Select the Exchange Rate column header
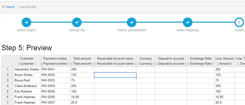Image resolution: width=245 pixels, height=105 pixels. coord(201,61)
